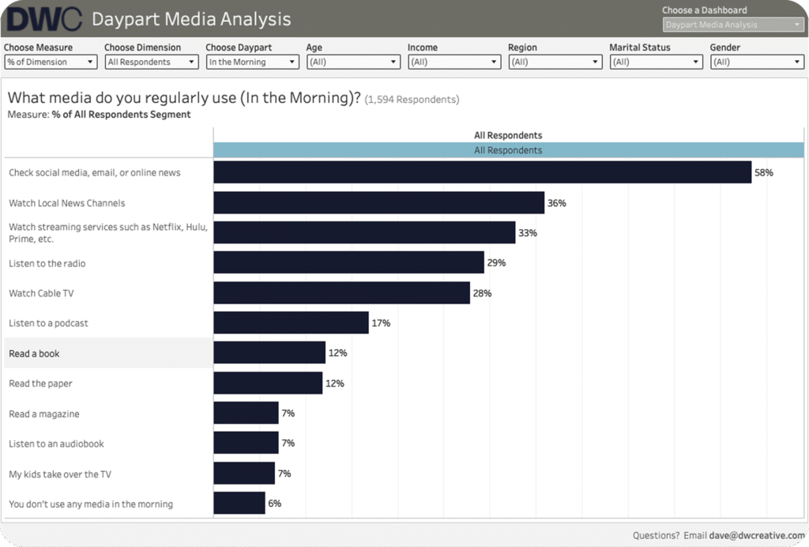Click 'You don't use any media in the morning' label
809x547 pixels.
tap(91, 504)
